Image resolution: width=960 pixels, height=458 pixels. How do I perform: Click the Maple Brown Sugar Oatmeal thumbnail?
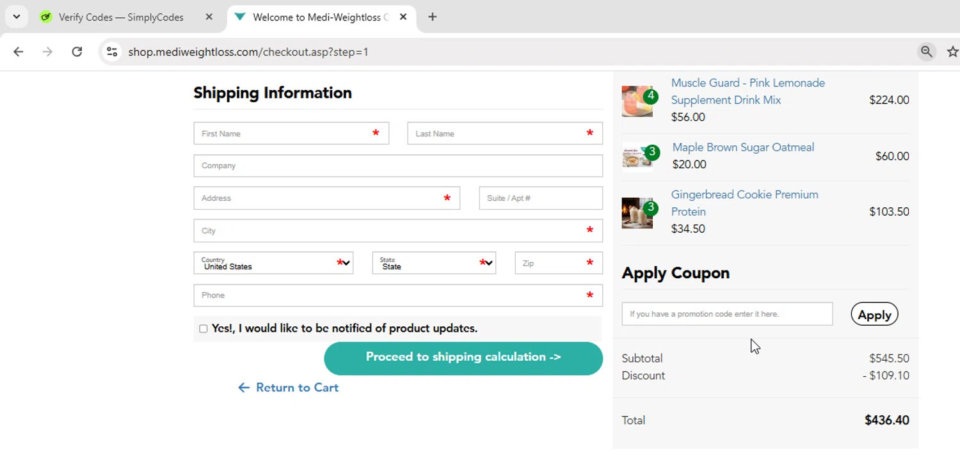click(637, 157)
